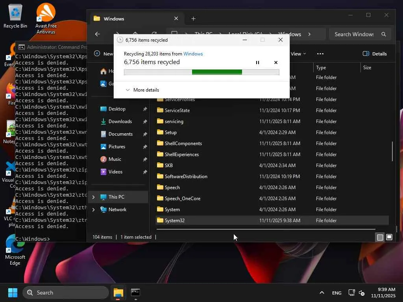403x302 pixels.
Task: Click the muted volume tray icon
Action: [362, 293]
